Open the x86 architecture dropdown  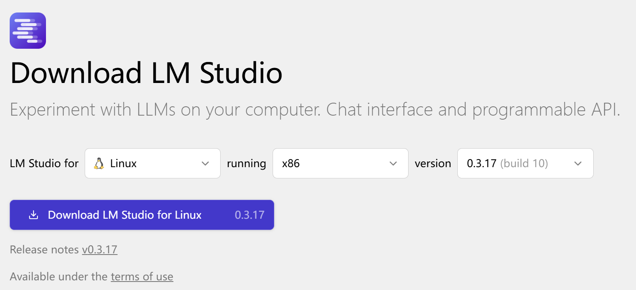tap(340, 163)
